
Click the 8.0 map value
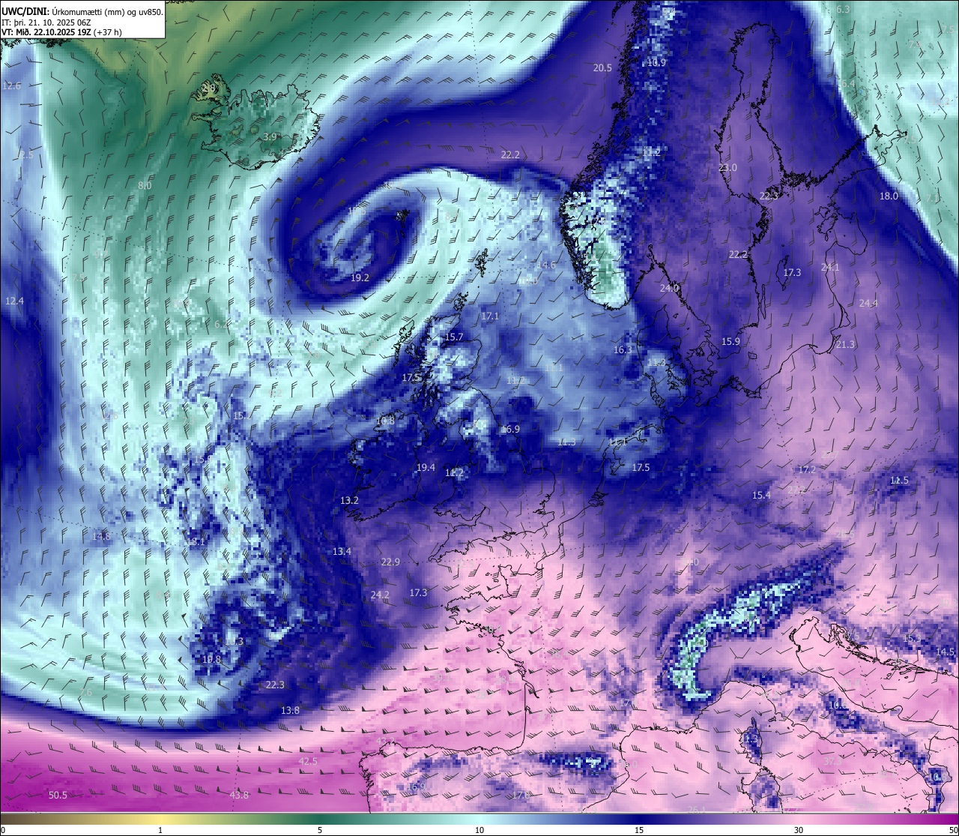click(x=145, y=185)
